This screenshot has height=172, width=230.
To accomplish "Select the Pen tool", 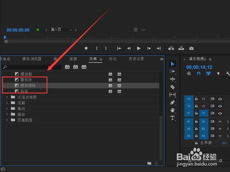I will click(x=172, y=102).
